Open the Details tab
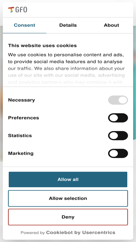This screenshot has height=242, width=136. pos(68,25)
